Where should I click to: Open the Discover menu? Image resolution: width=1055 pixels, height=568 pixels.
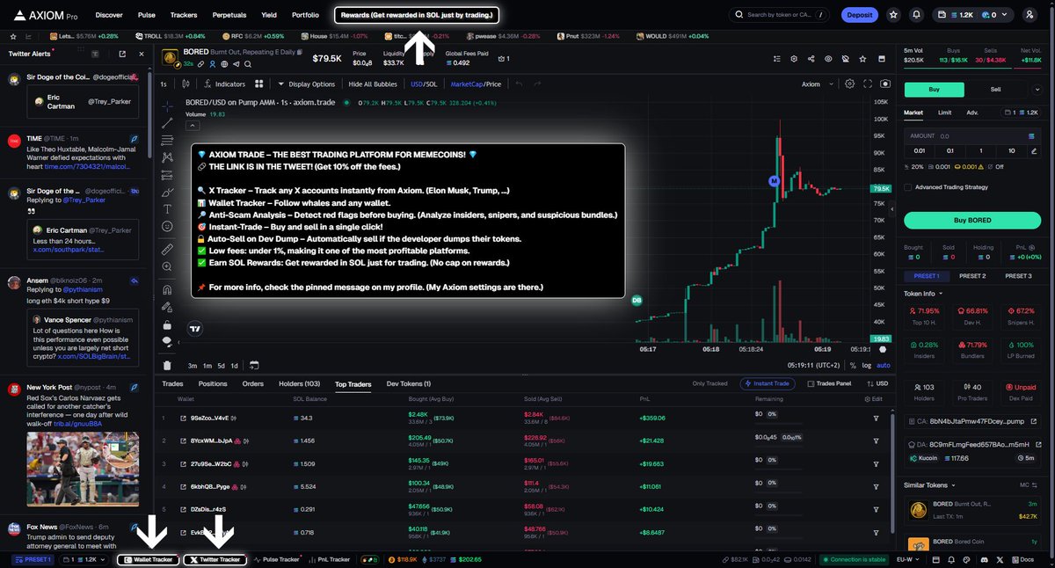pos(109,15)
